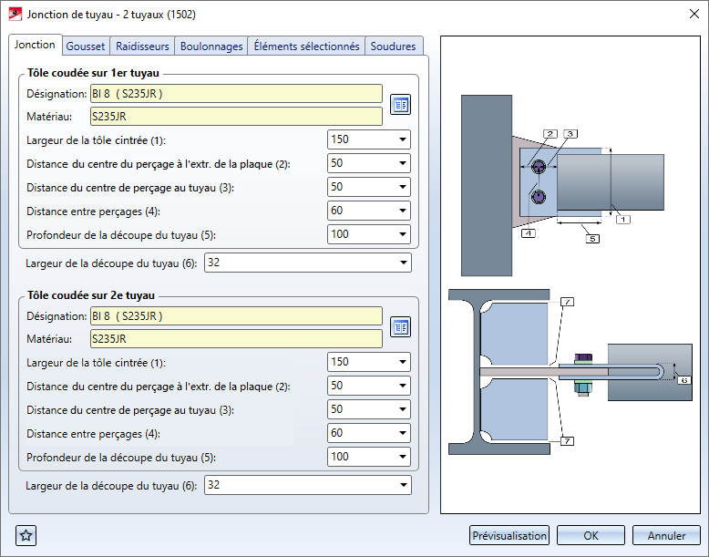Select the Boulonnages tab
The image size is (709, 557).
pyautogui.click(x=211, y=46)
